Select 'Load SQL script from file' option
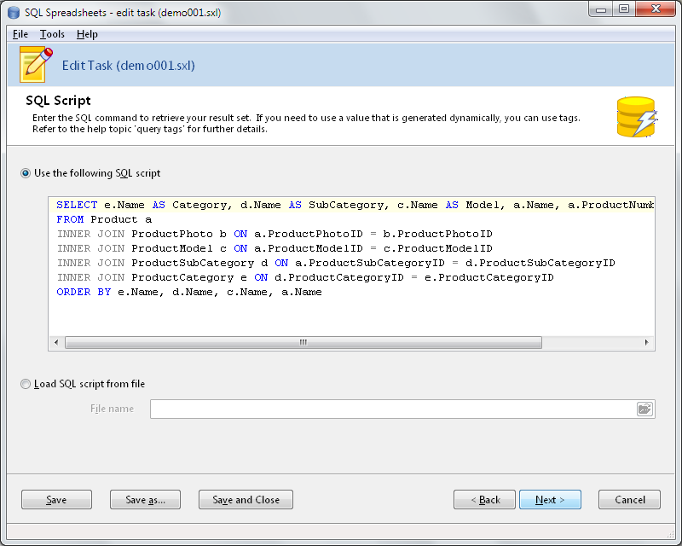 pyautogui.click(x=26, y=384)
